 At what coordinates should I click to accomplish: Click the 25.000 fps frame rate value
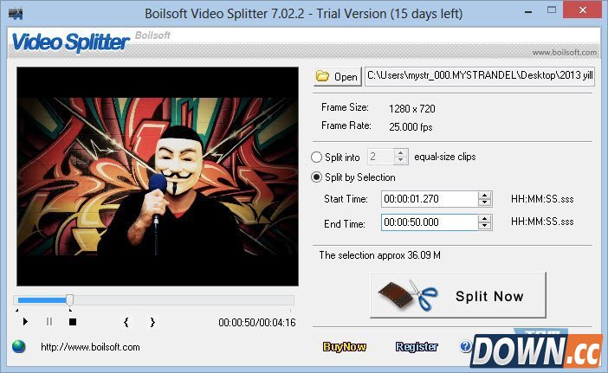tap(411, 127)
